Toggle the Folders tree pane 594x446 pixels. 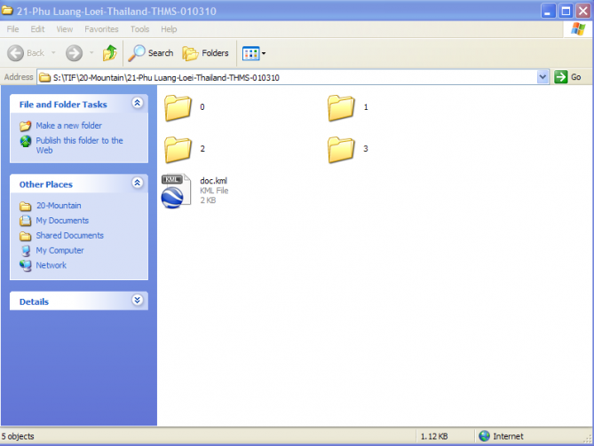(206, 53)
